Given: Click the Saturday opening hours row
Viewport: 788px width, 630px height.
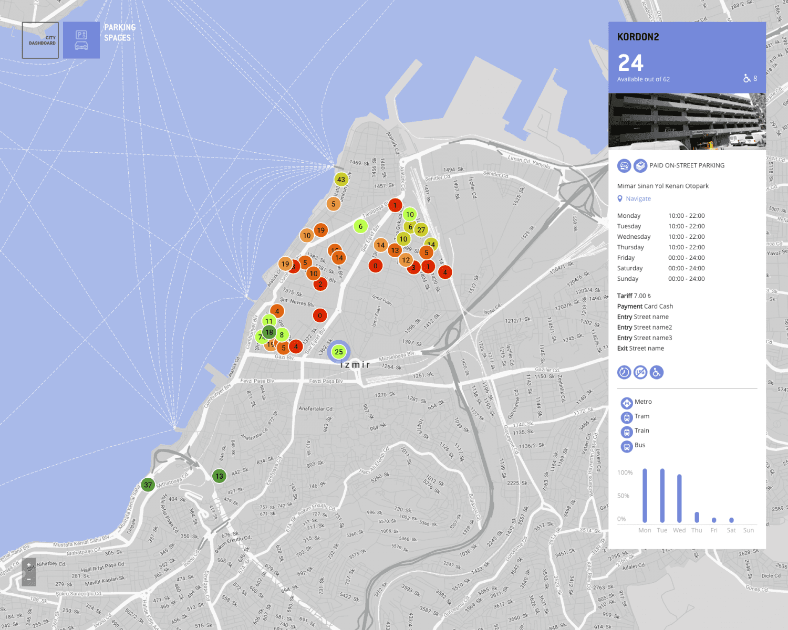Looking at the screenshot, I should coord(661,268).
